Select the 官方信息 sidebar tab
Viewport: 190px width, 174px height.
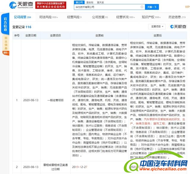click(5, 24)
